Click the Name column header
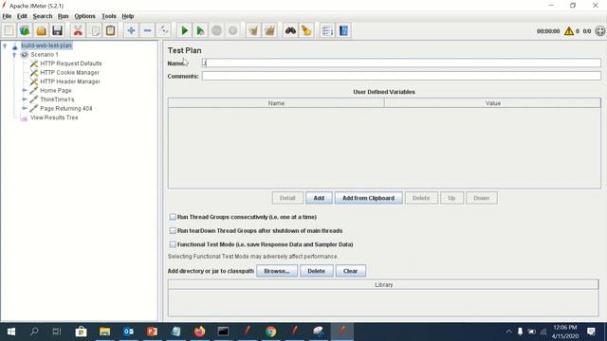This screenshot has width=607, height=341. click(276, 103)
